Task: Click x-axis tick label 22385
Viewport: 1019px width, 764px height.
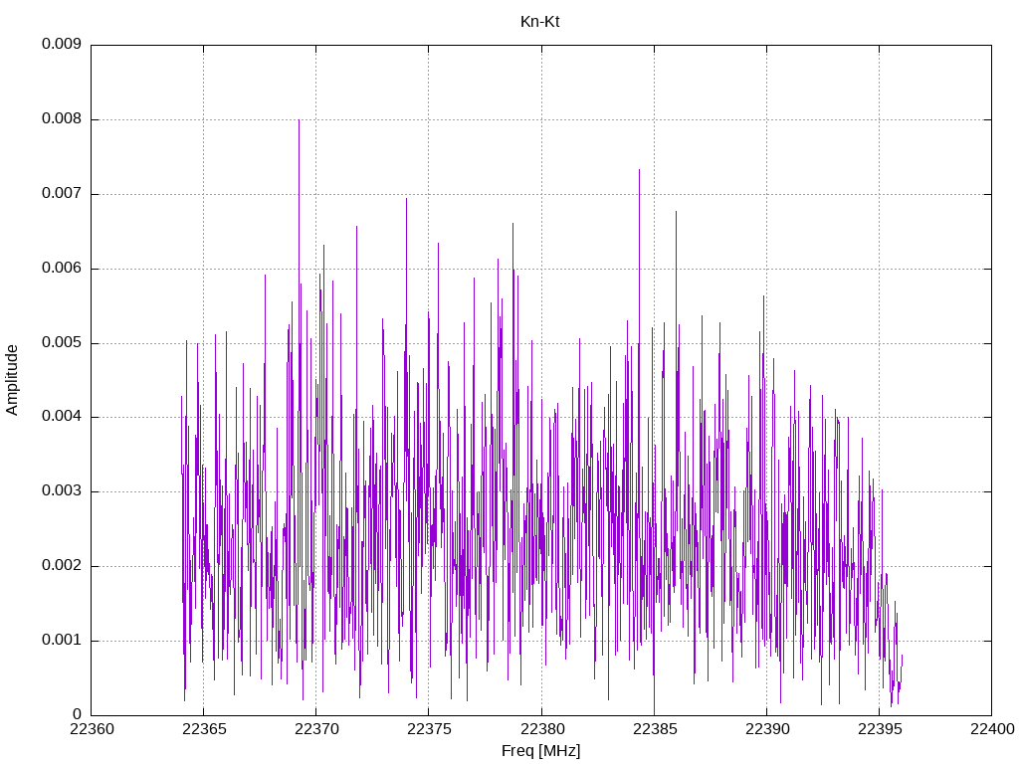Action: pyautogui.click(x=655, y=729)
